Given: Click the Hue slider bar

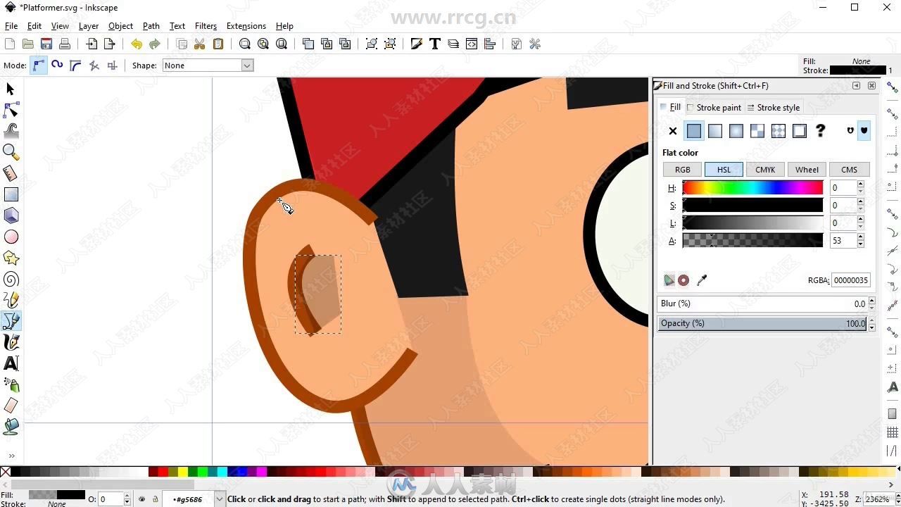Looking at the screenshot, I should coord(752,188).
